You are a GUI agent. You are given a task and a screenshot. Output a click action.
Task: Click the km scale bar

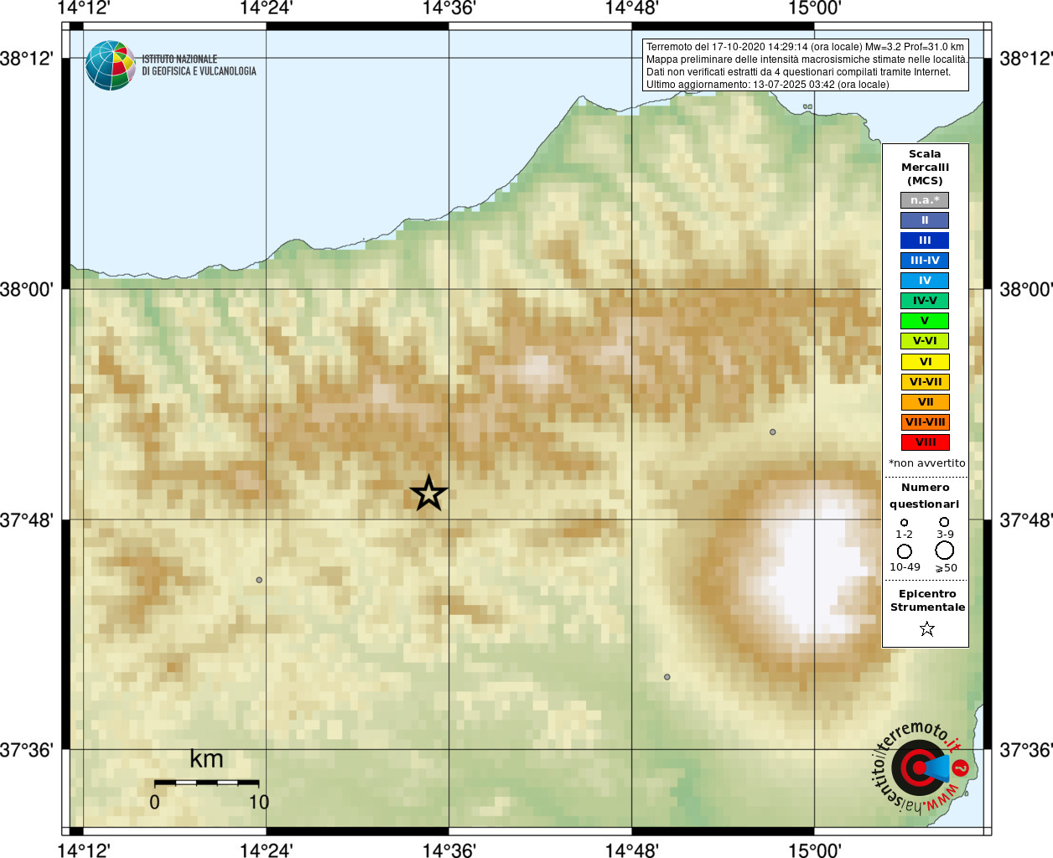(x=206, y=783)
